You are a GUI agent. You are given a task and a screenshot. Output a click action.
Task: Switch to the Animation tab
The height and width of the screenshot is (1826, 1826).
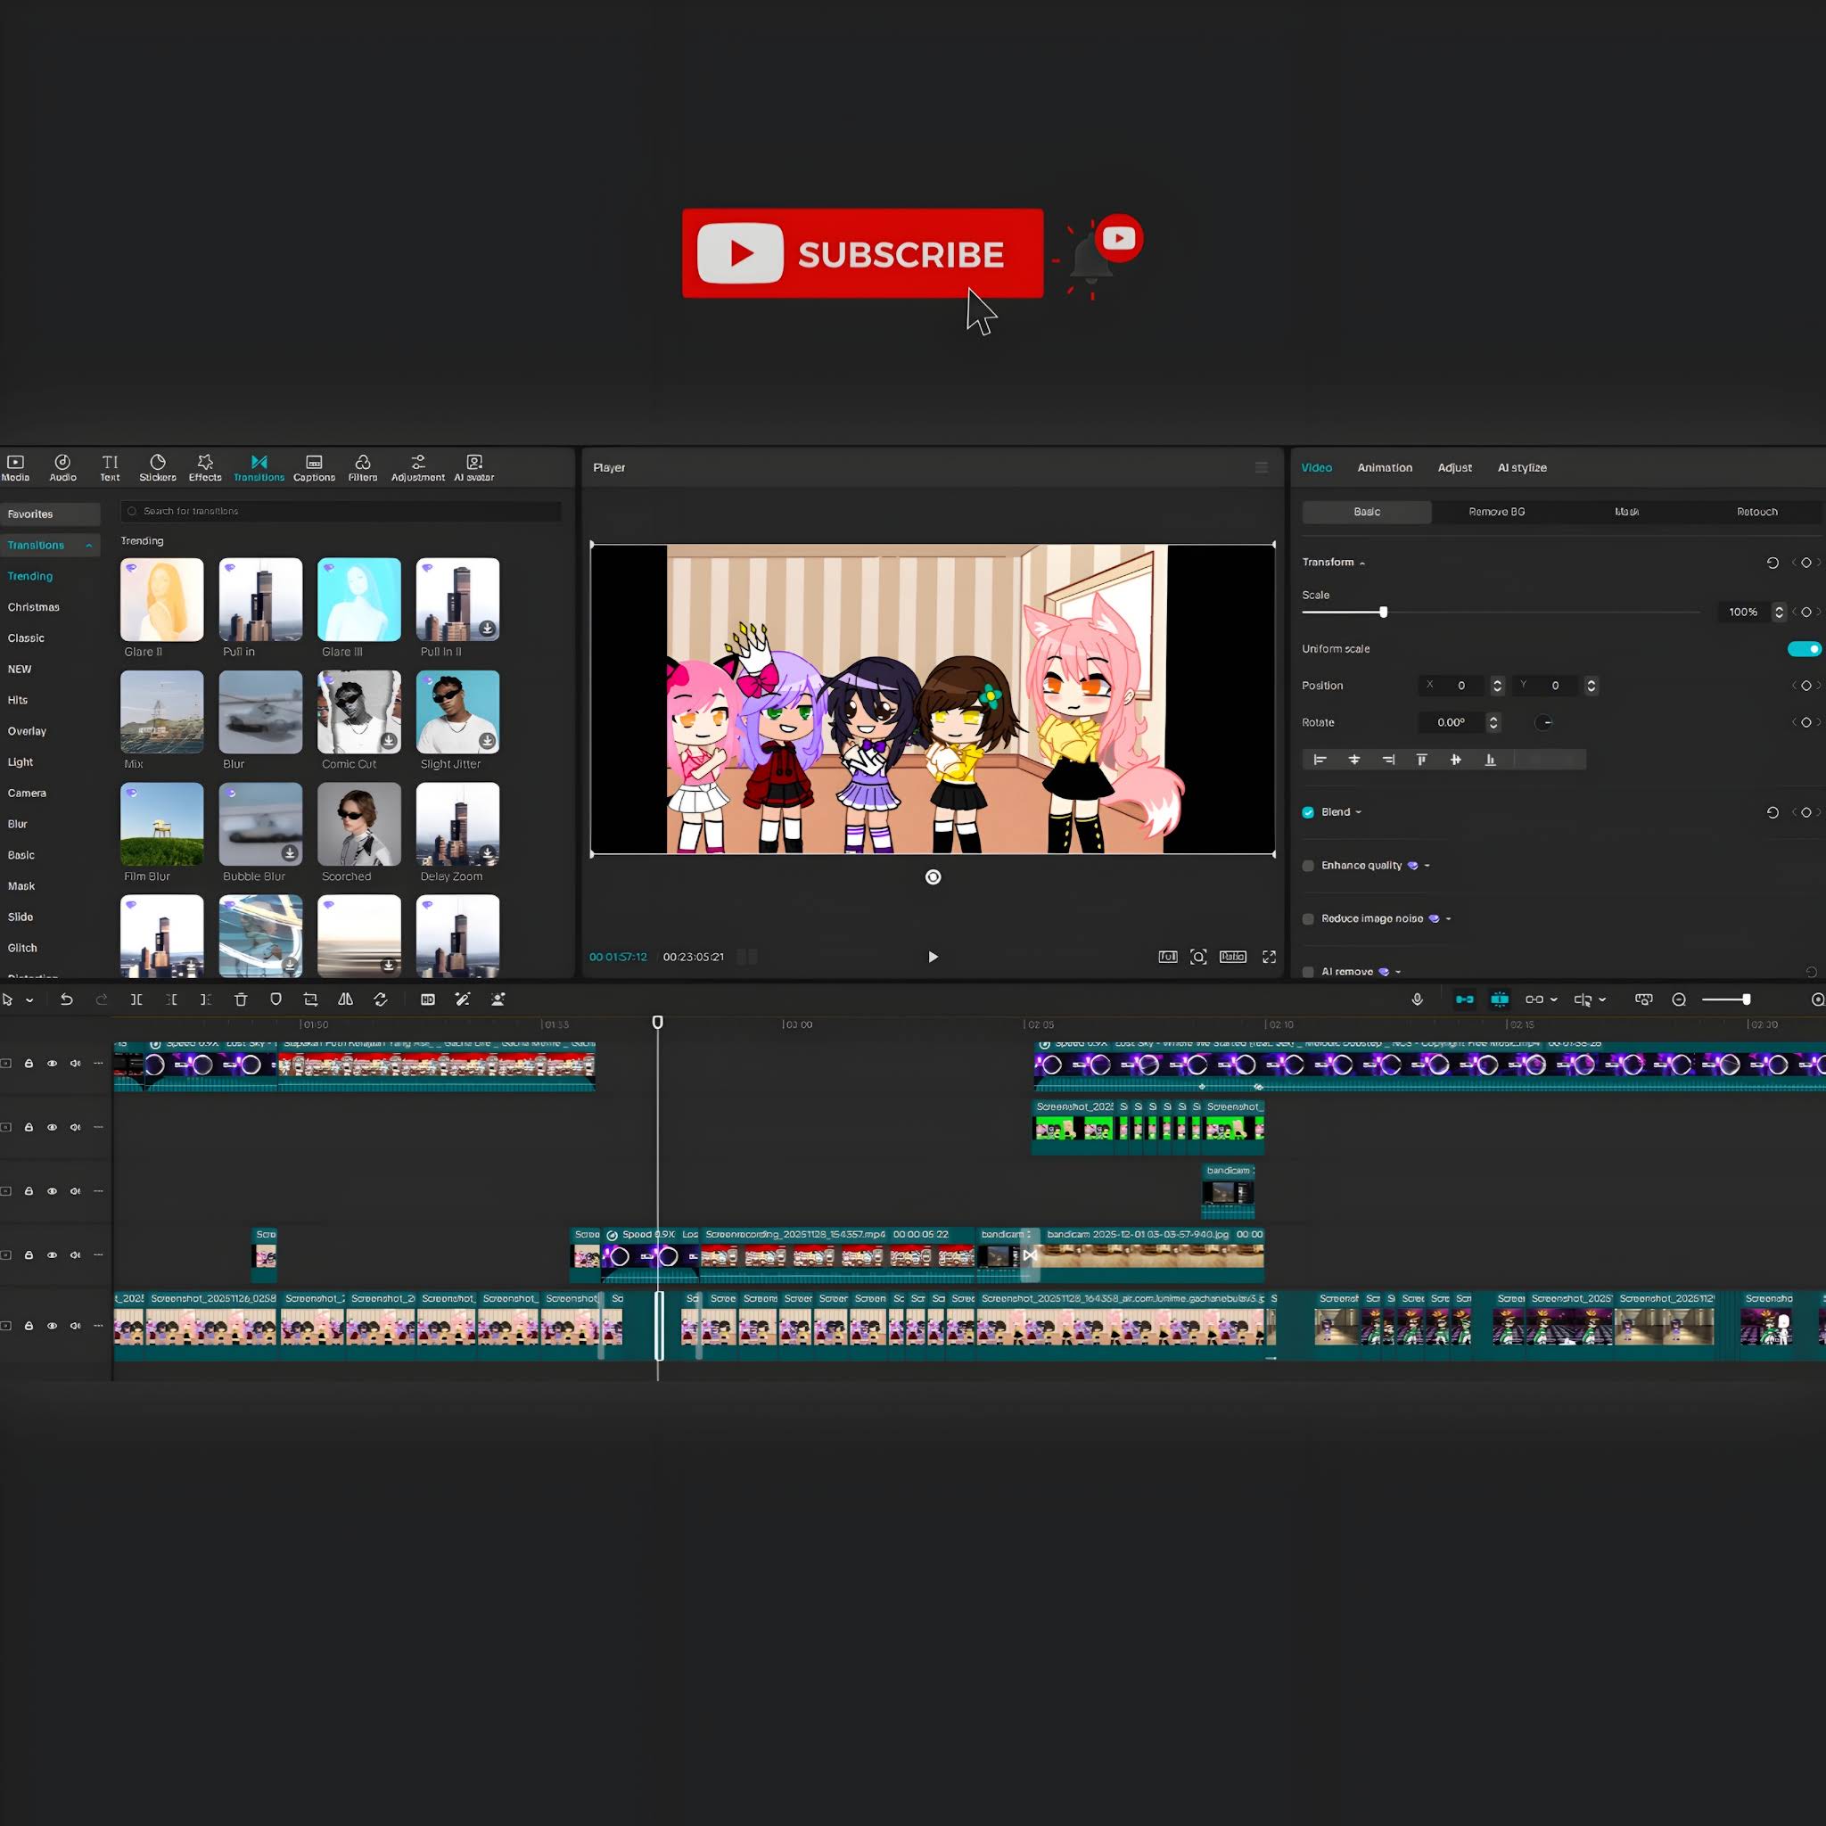coord(1385,468)
